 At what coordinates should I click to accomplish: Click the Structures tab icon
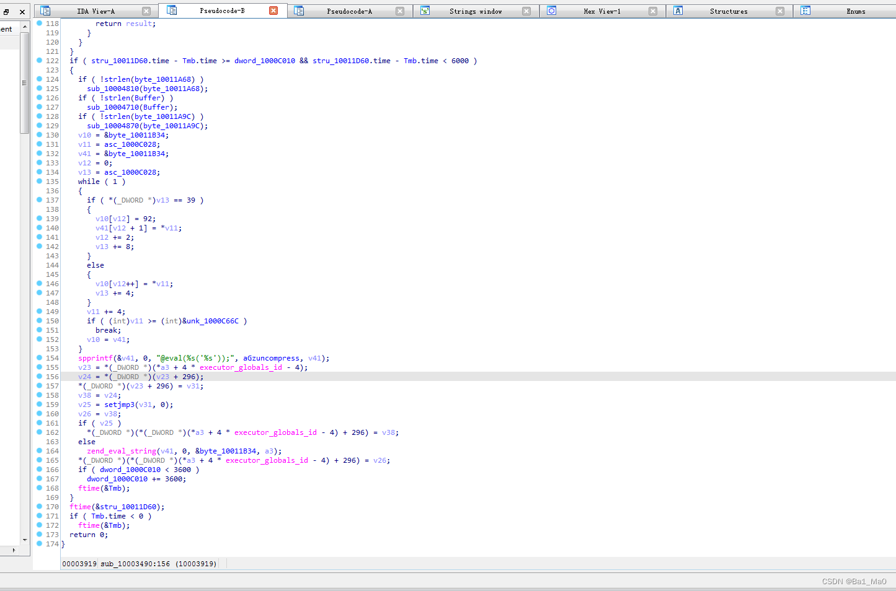click(678, 11)
